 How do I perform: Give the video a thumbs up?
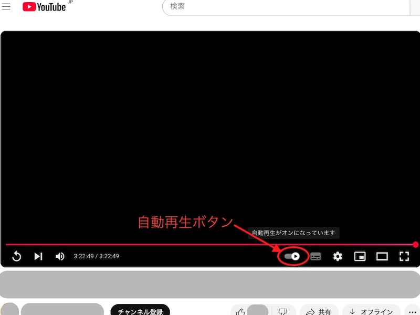pos(240,311)
